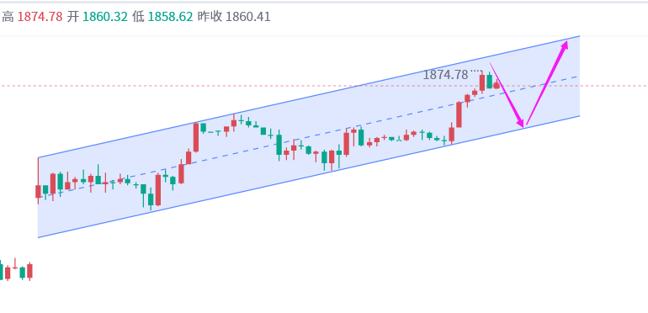
Task: Click the downward magenta arrowhead at channel bottom
Action: pyautogui.click(x=520, y=122)
